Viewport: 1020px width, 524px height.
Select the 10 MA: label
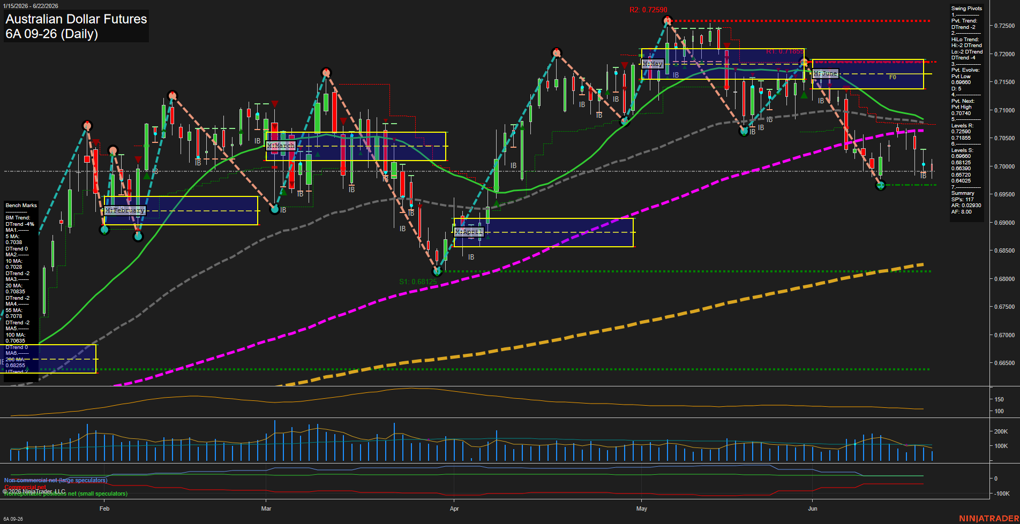pos(14,261)
